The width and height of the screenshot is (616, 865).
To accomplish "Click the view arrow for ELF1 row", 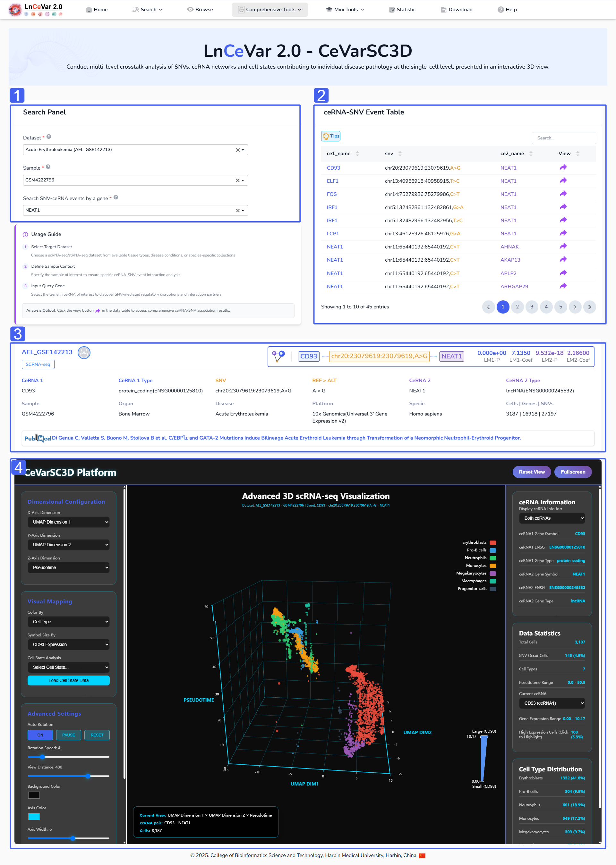I will (563, 181).
